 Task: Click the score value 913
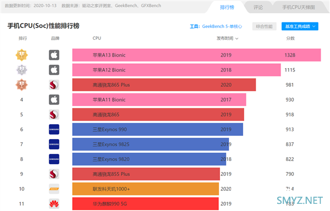pyautogui.click(x=290, y=130)
